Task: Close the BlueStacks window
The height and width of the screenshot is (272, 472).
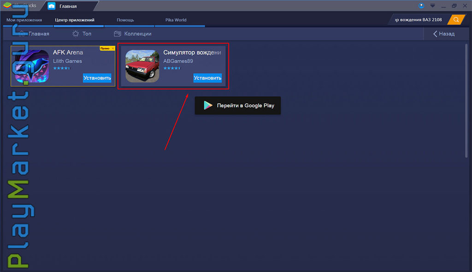Action: tap(465, 6)
